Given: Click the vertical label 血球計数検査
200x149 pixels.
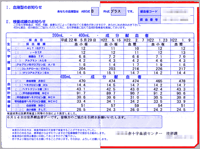Looking at the screenshot, I should click(x=9, y=95).
